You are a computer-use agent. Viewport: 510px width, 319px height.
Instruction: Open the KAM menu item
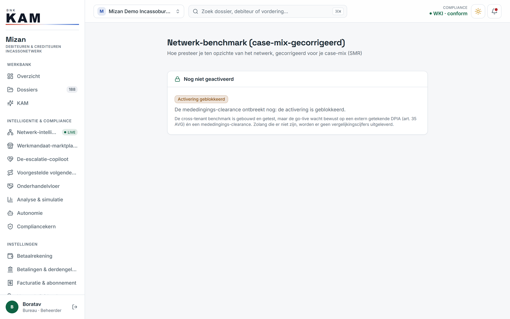(42, 103)
